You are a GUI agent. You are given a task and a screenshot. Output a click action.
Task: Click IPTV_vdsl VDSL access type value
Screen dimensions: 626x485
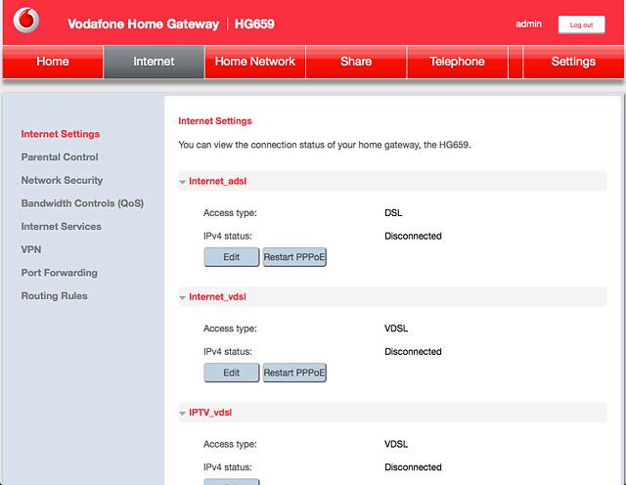tap(396, 444)
